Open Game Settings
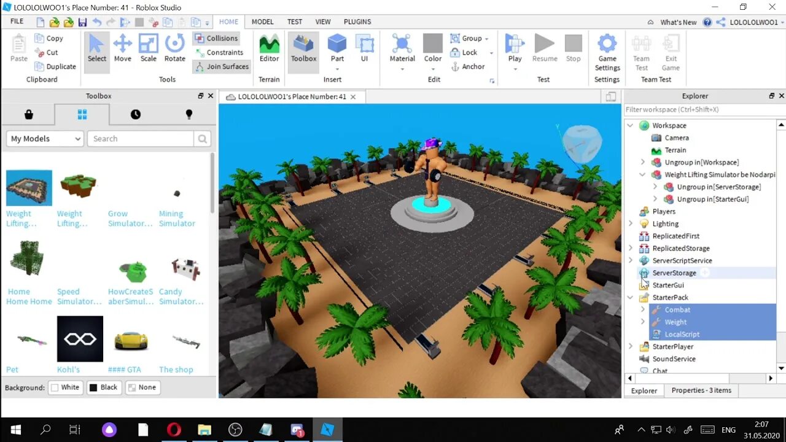 pos(607,53)
